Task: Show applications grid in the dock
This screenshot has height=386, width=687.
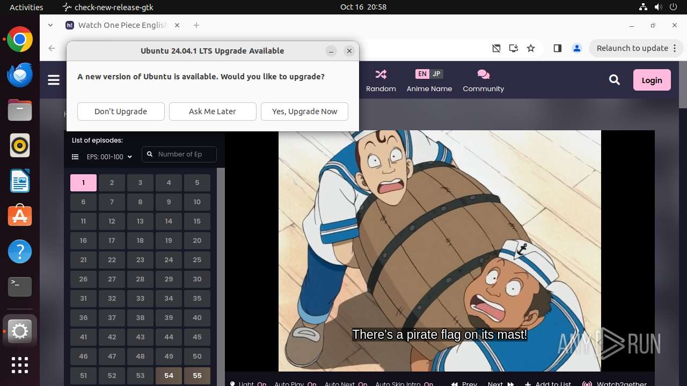Action: [x=20, y=365]
